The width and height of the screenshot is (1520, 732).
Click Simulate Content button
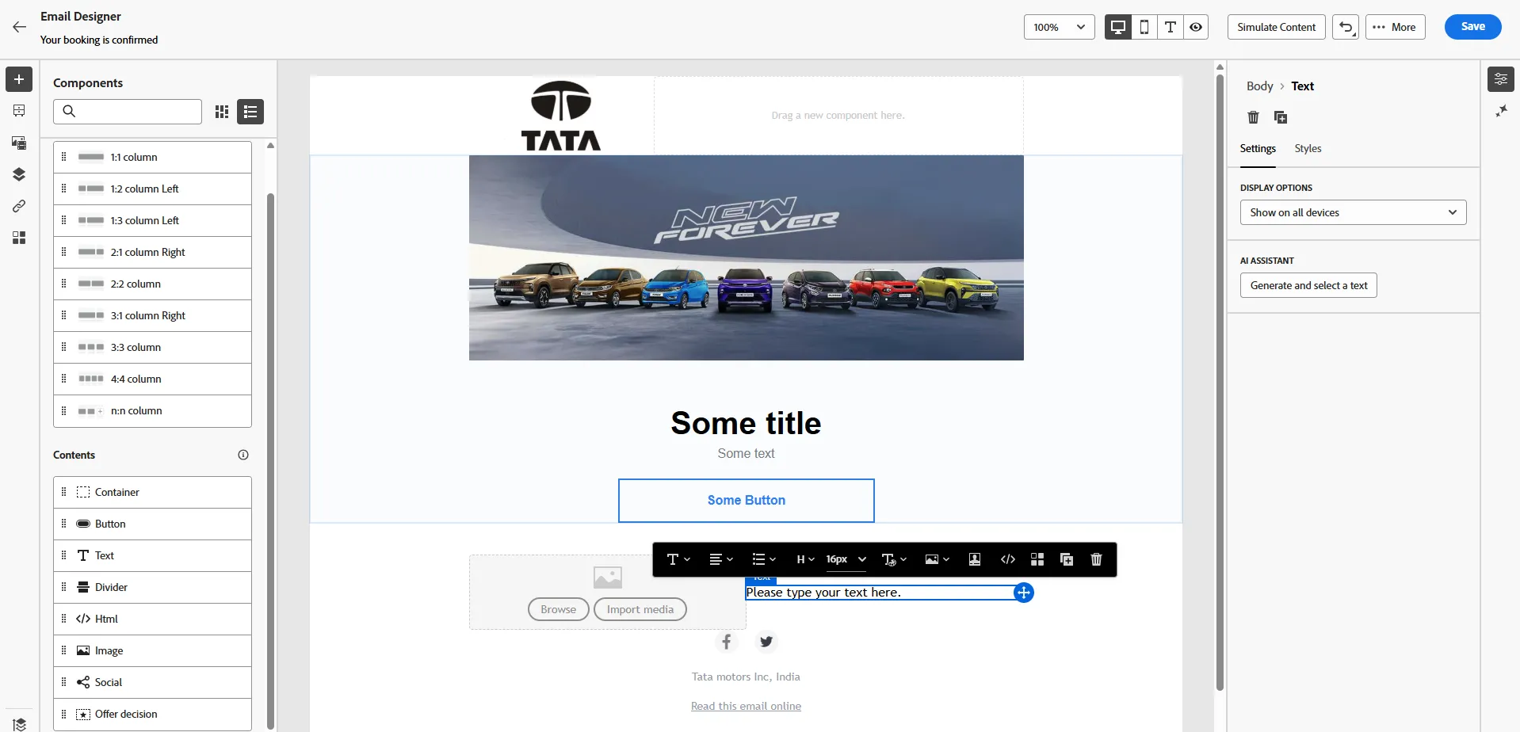(1276, 27)
